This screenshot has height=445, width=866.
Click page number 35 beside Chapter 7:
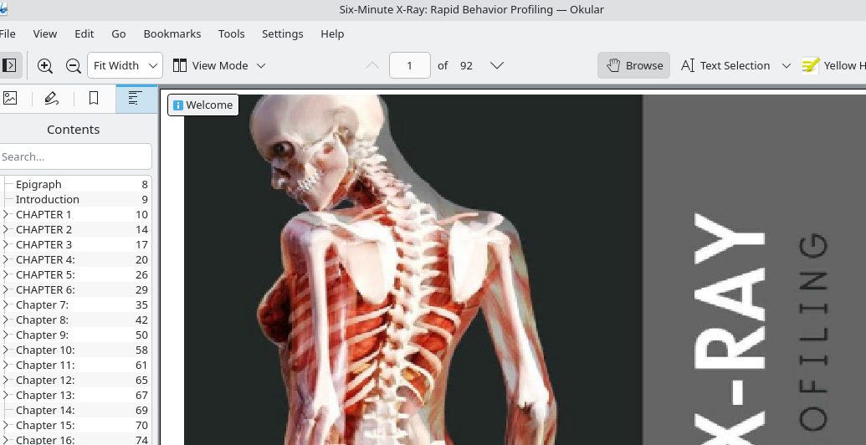[141, 304]
